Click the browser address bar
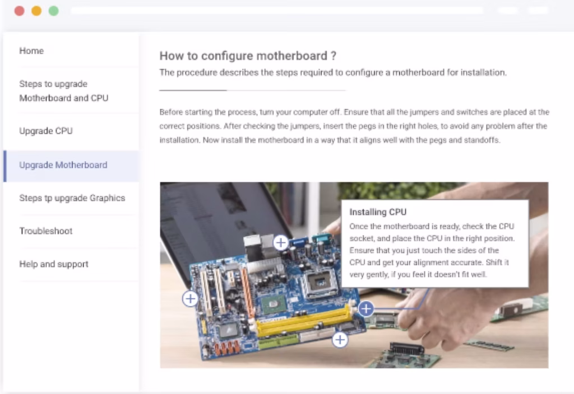574x394 pixels. pos(277,11)
